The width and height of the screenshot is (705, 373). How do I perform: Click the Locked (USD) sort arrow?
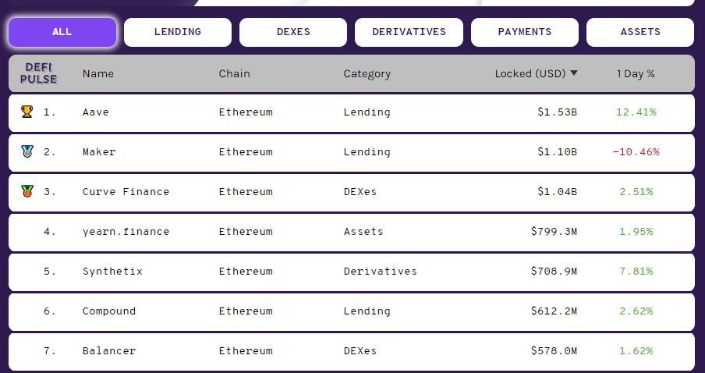(574, 73)
